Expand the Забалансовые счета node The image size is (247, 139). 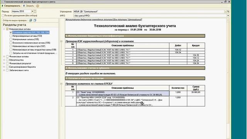tap(4, 70)
